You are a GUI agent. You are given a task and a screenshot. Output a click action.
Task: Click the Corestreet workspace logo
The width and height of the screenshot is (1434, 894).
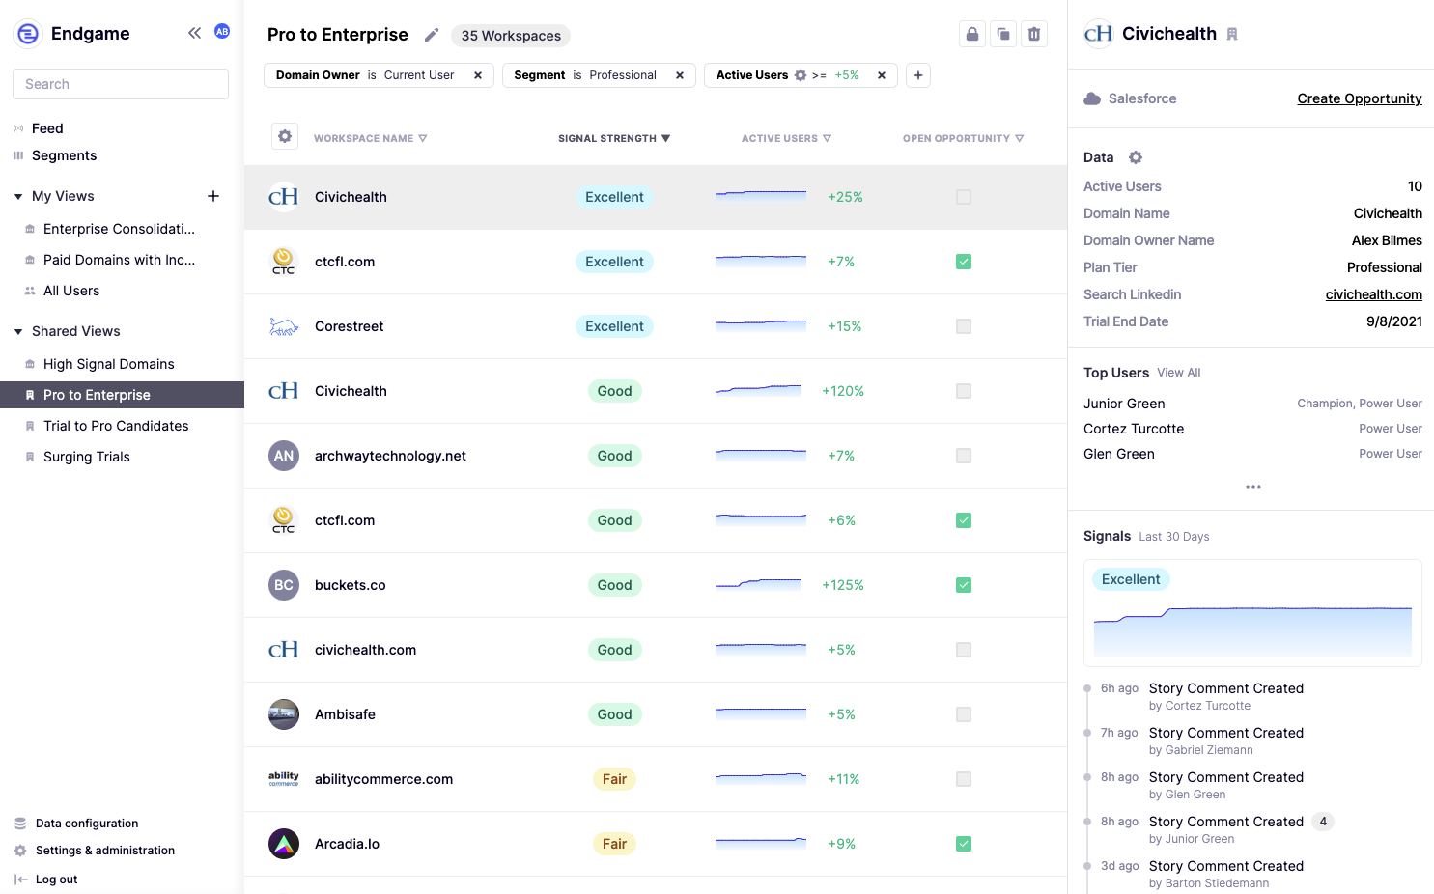click(x=284, y=326)
